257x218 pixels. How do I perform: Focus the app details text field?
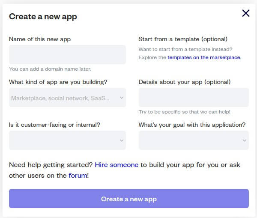(194, 97)
